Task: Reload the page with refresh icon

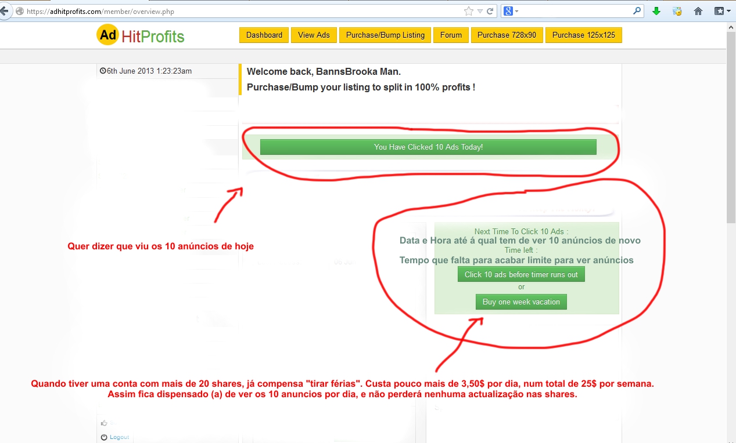Action: [490, 11]
